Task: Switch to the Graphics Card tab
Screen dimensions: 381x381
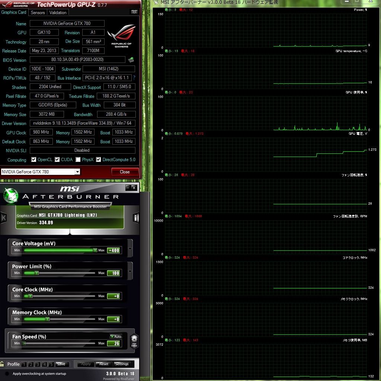Action: click(x=14, y=12)
